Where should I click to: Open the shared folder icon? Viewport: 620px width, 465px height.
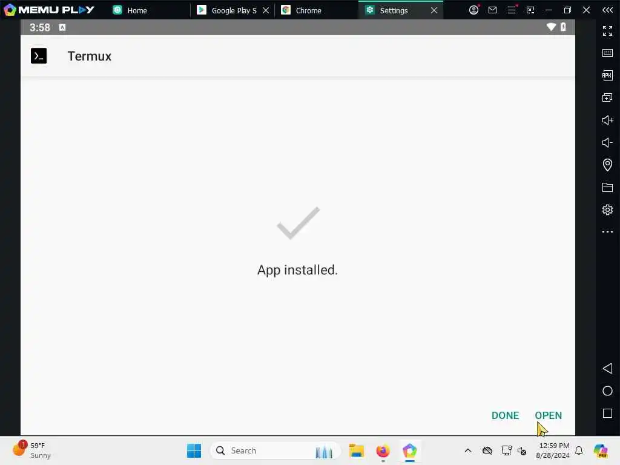pyautogui.click(x=607, y=187)
